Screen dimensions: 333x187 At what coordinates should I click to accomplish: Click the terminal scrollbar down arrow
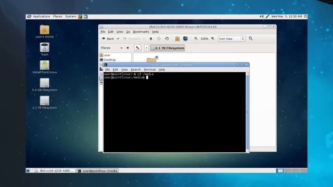click(247, 151)
